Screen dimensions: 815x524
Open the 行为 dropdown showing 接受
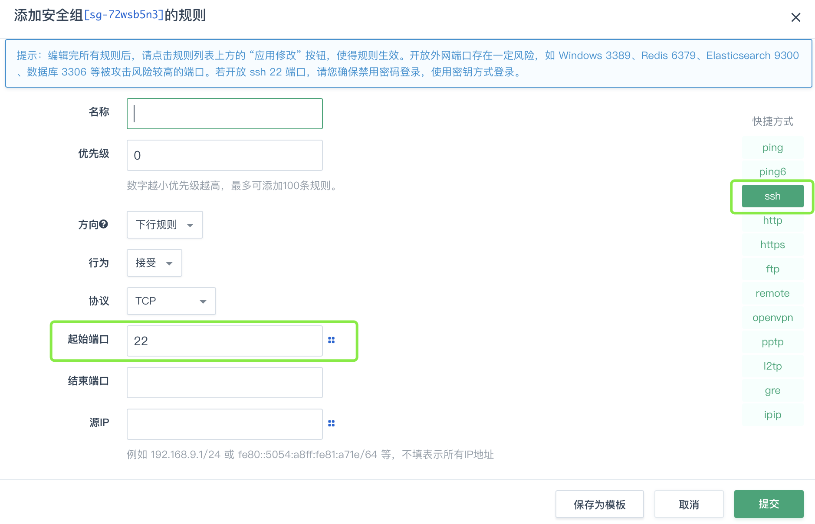[154, 263]
